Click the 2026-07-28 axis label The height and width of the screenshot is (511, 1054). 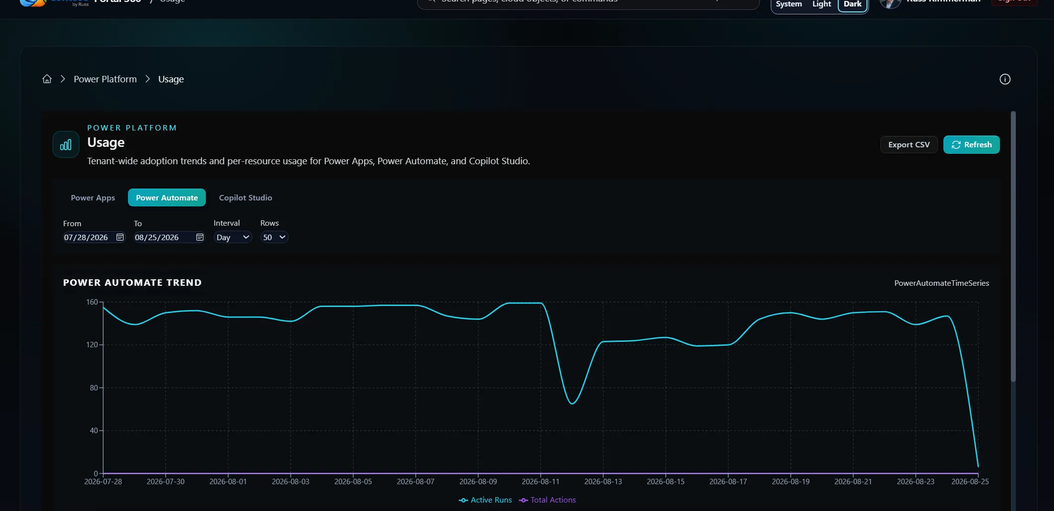click(103, 481)
